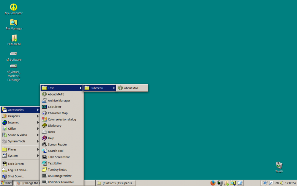Launch About MATE in Accessories list

pos(62,94)
